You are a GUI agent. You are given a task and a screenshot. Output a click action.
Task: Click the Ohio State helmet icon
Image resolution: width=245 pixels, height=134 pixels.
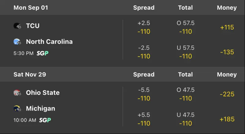[17, 93]
